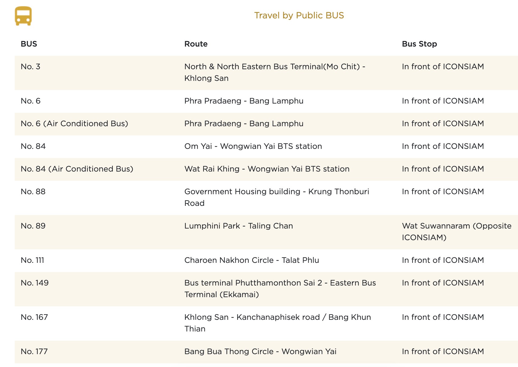This screenshot has width=518, height=367.
Task: Select No. 84 (Air Conditioned Bus) entry
Action: tap(77, 169)
